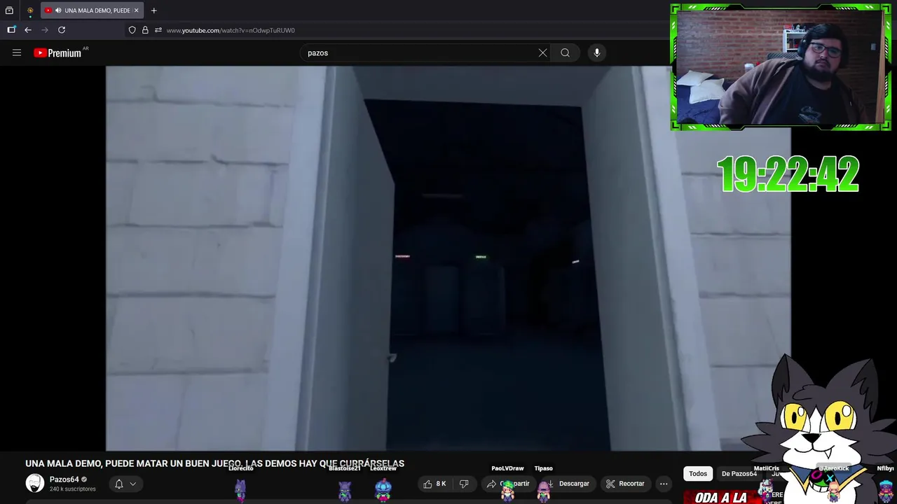The height and width of the screenshot is (504, 897).
Task: Click the 240 k suscriptores text
Action: coord(72,489)
